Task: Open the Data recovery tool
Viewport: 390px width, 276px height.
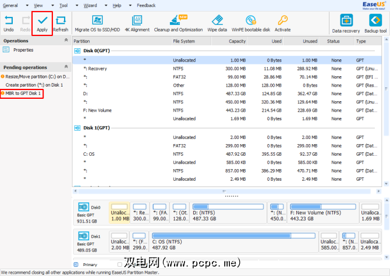Action: pyautogui.click(x=346, y=24)
